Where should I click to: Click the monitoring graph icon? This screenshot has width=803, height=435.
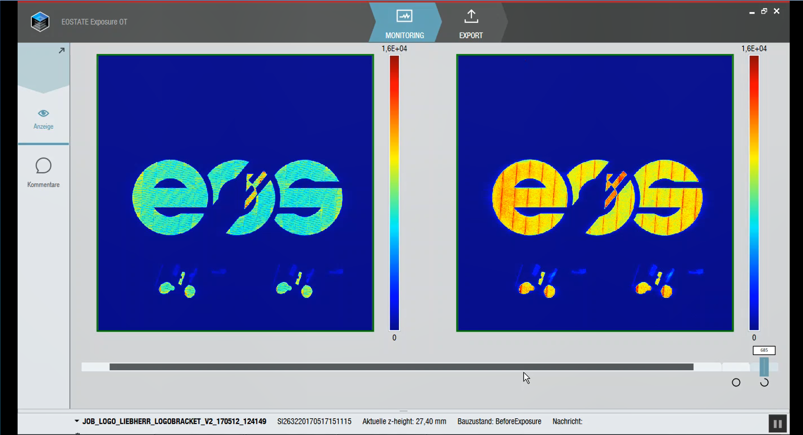coord(404,16)
